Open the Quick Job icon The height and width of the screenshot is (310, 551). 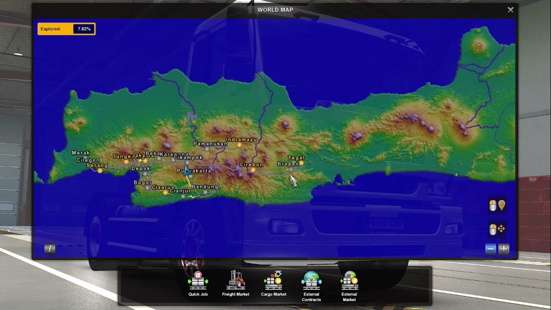(x=198, y=281)
